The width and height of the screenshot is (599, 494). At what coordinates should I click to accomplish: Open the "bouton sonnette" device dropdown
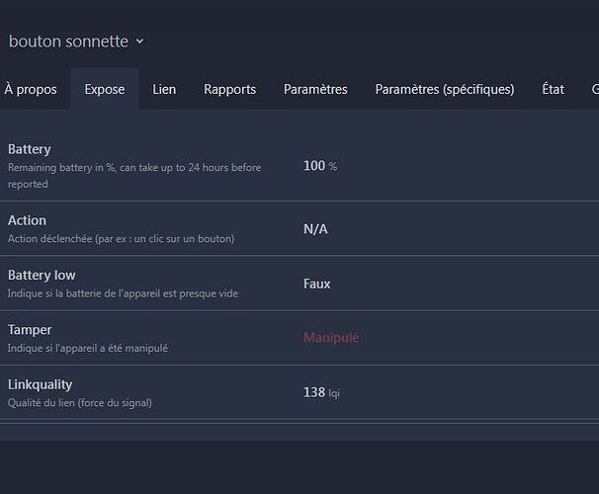click(x=76, y=41)
